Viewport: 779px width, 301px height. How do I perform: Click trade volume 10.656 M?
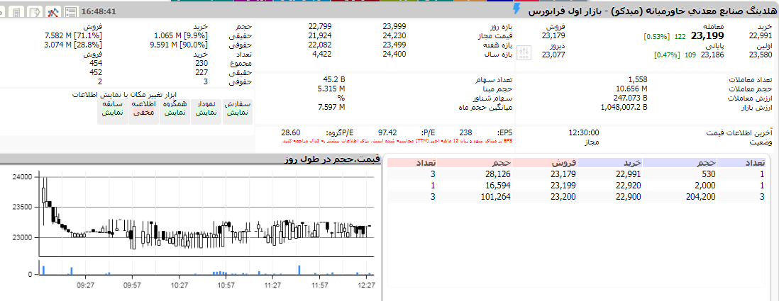tap(631, 89)
